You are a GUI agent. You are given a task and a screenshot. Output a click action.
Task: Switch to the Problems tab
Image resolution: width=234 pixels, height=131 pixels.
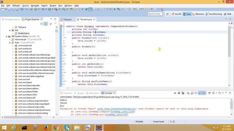pyautogui.click(x=66, y=93)
